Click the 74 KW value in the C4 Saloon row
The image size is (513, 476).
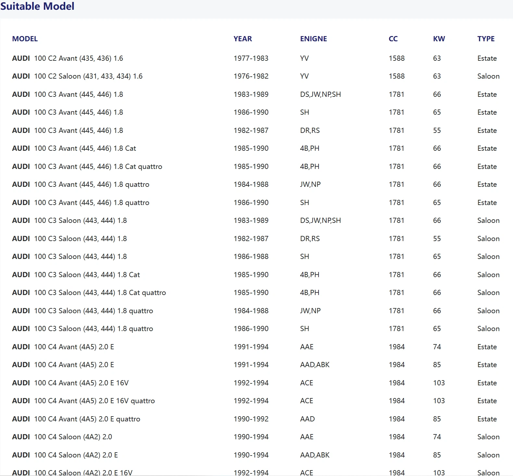tap(437, 437)
